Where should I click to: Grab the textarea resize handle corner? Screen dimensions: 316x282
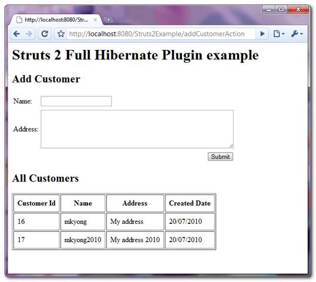coord(231,146)
